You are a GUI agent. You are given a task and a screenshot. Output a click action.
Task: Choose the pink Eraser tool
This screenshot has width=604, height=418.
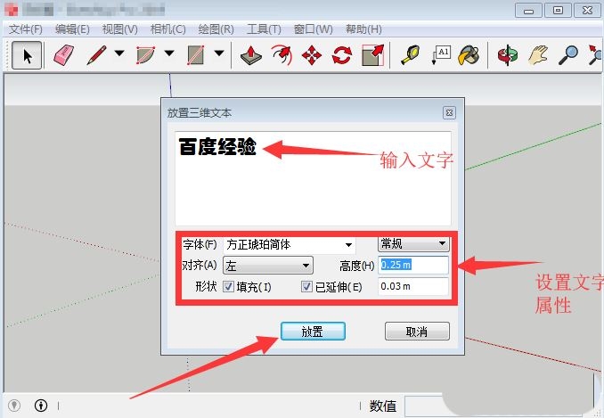coord(64,55)
